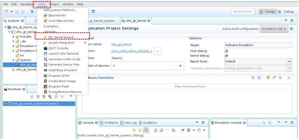Uncheck the Kernel debug checkbox
Screen dimensions: 299x140
[226, 55]
